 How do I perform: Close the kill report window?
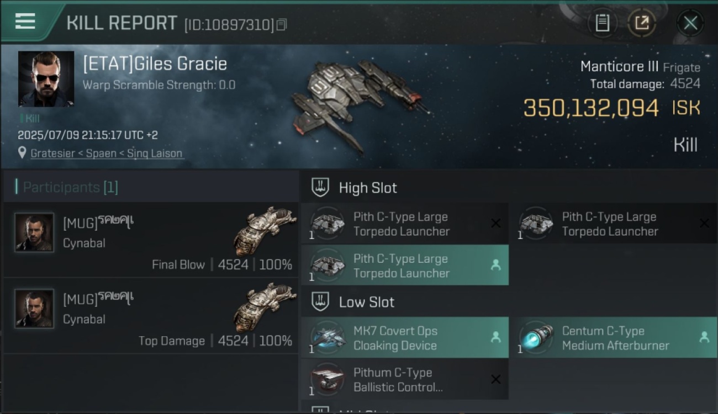point(690,23)
